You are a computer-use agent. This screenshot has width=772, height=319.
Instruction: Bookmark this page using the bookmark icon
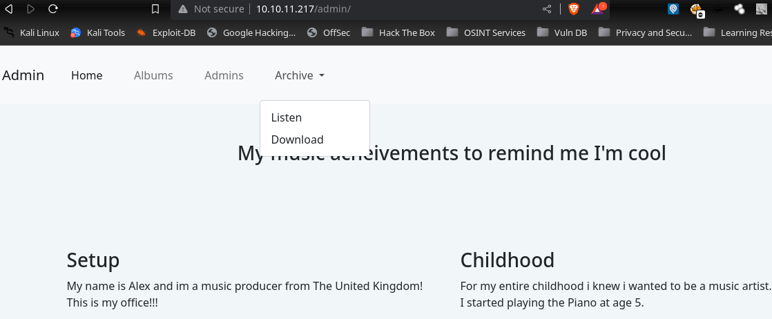click(155, 9)
